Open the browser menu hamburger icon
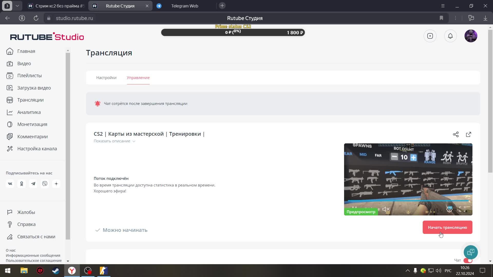493x277 pixels. tap(443, 6)
